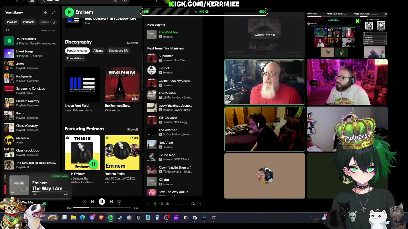408x229 pixels.
Task: Click the Watch Stream button
Action: 265,35
